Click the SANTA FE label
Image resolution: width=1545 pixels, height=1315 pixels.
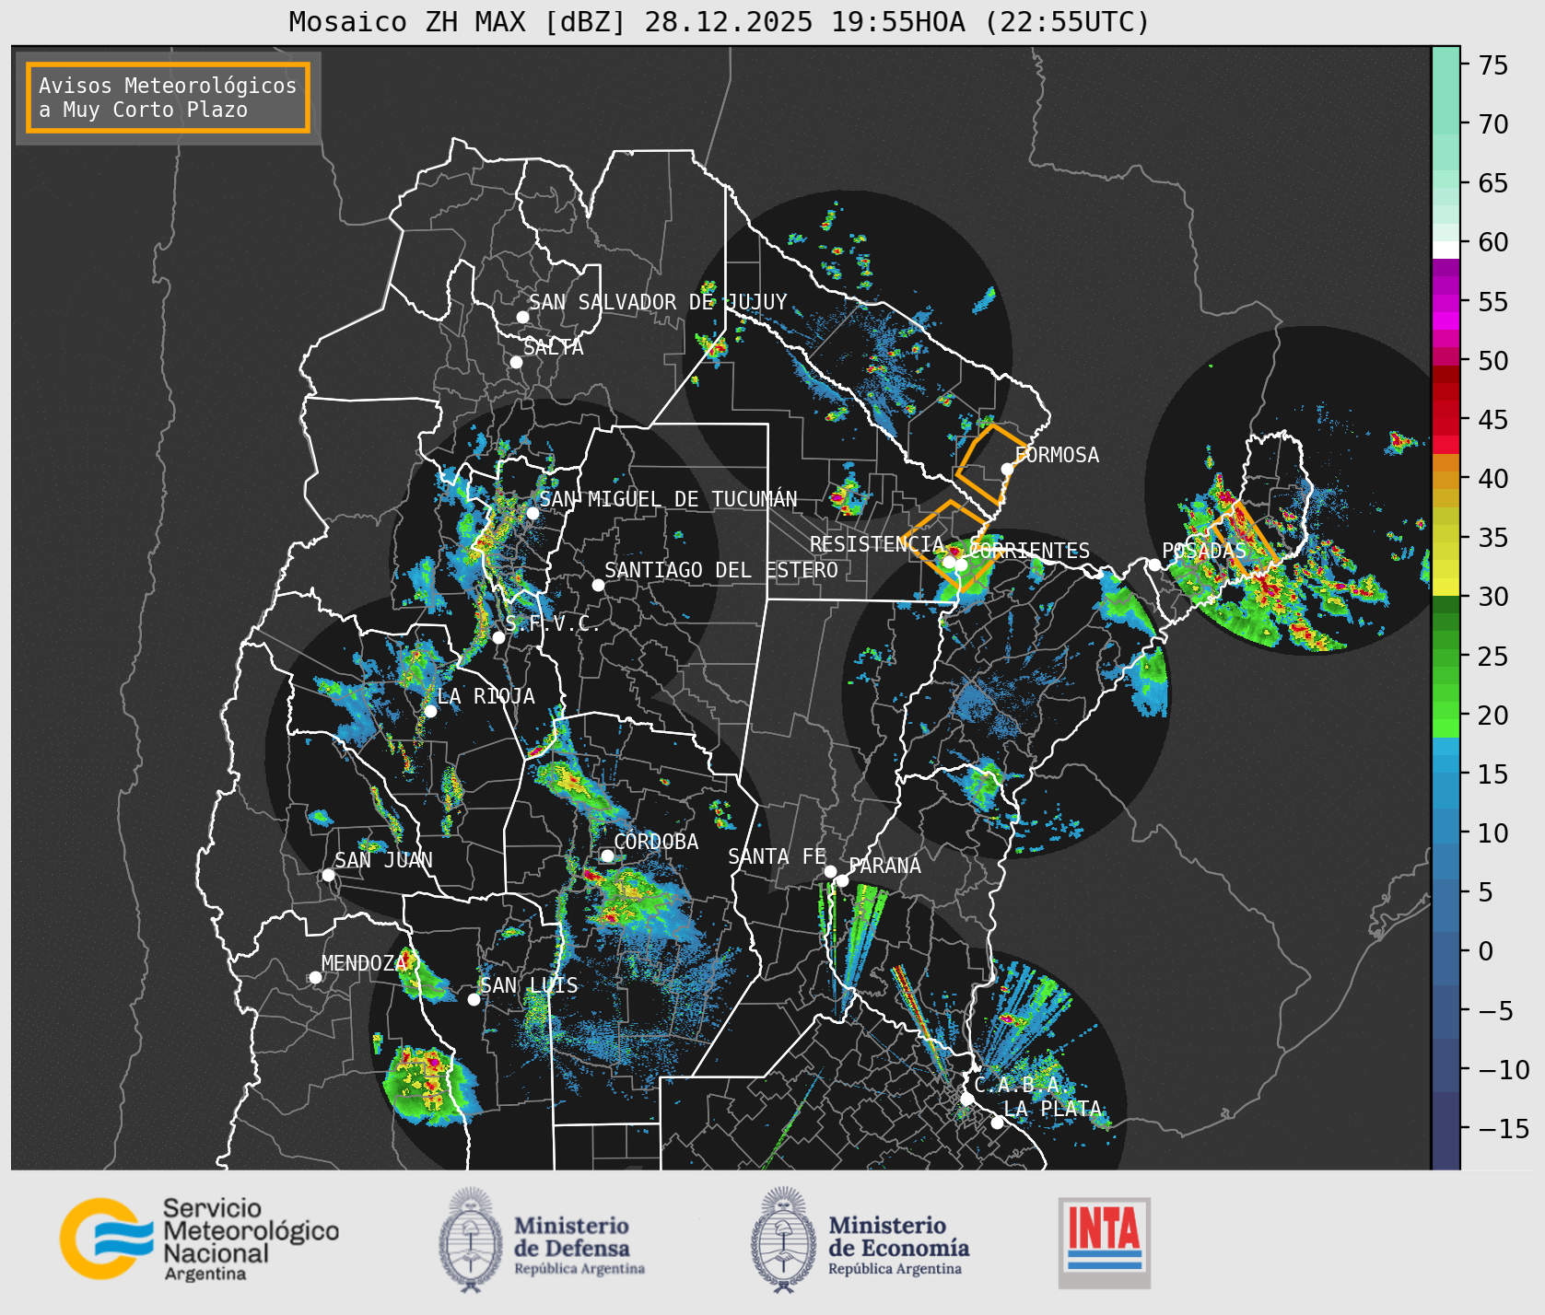point(777,856)
